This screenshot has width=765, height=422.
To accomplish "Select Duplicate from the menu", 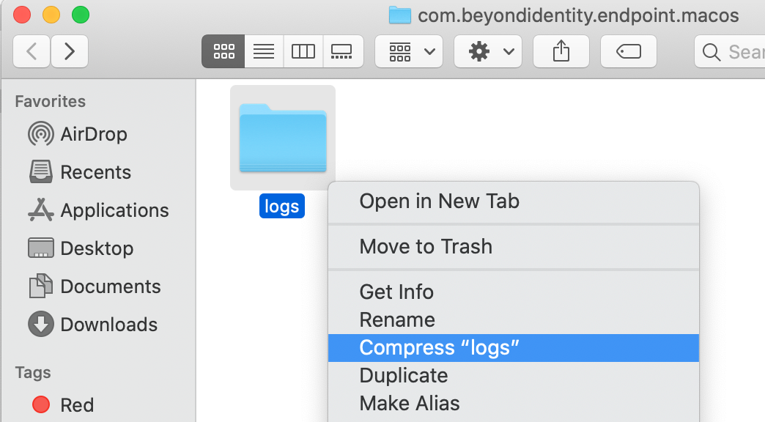I will (404, 375).
